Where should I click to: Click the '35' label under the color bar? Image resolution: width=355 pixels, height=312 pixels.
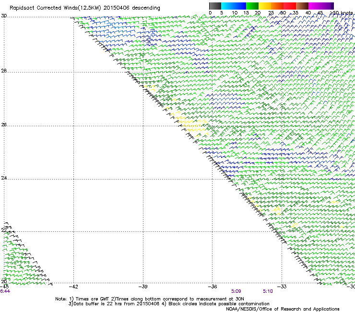pos(296,13)
